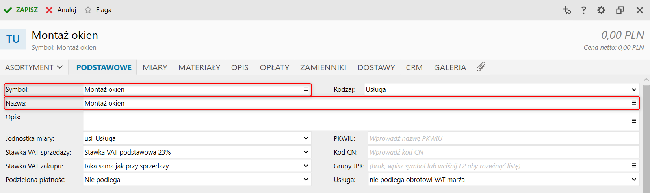This screenshot has height=193, width=650.
Task: Open the MATERIAŁY tab
Action: [x=199, y=67]
